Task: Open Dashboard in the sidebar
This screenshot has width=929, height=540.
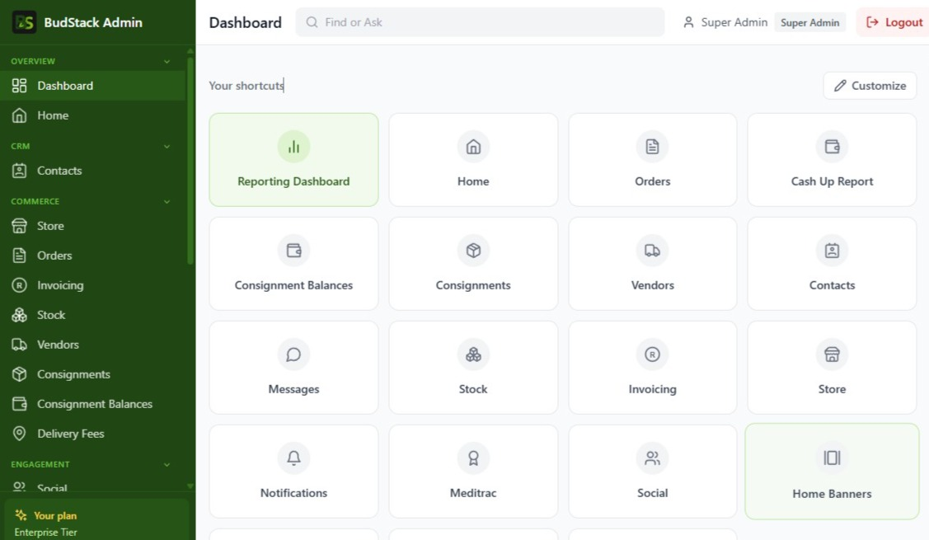Action: point(92,86)
